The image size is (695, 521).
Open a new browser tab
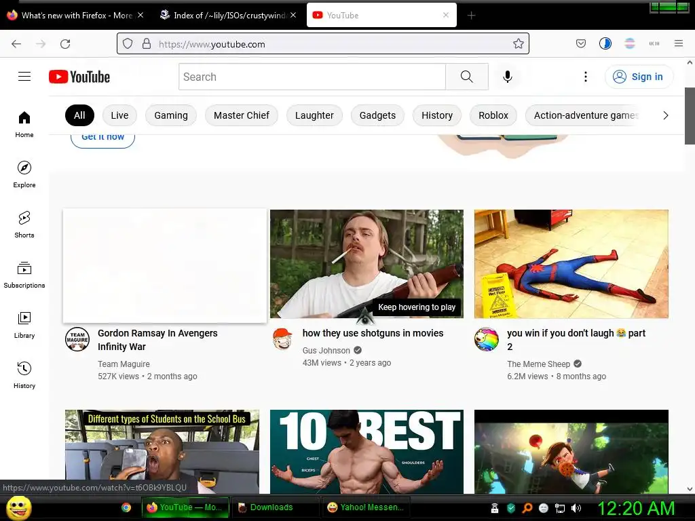pos(471,16)
